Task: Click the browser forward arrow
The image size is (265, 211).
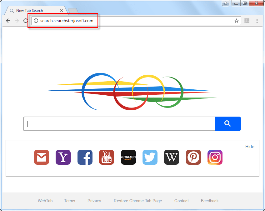Action: [x=17, y=21]
